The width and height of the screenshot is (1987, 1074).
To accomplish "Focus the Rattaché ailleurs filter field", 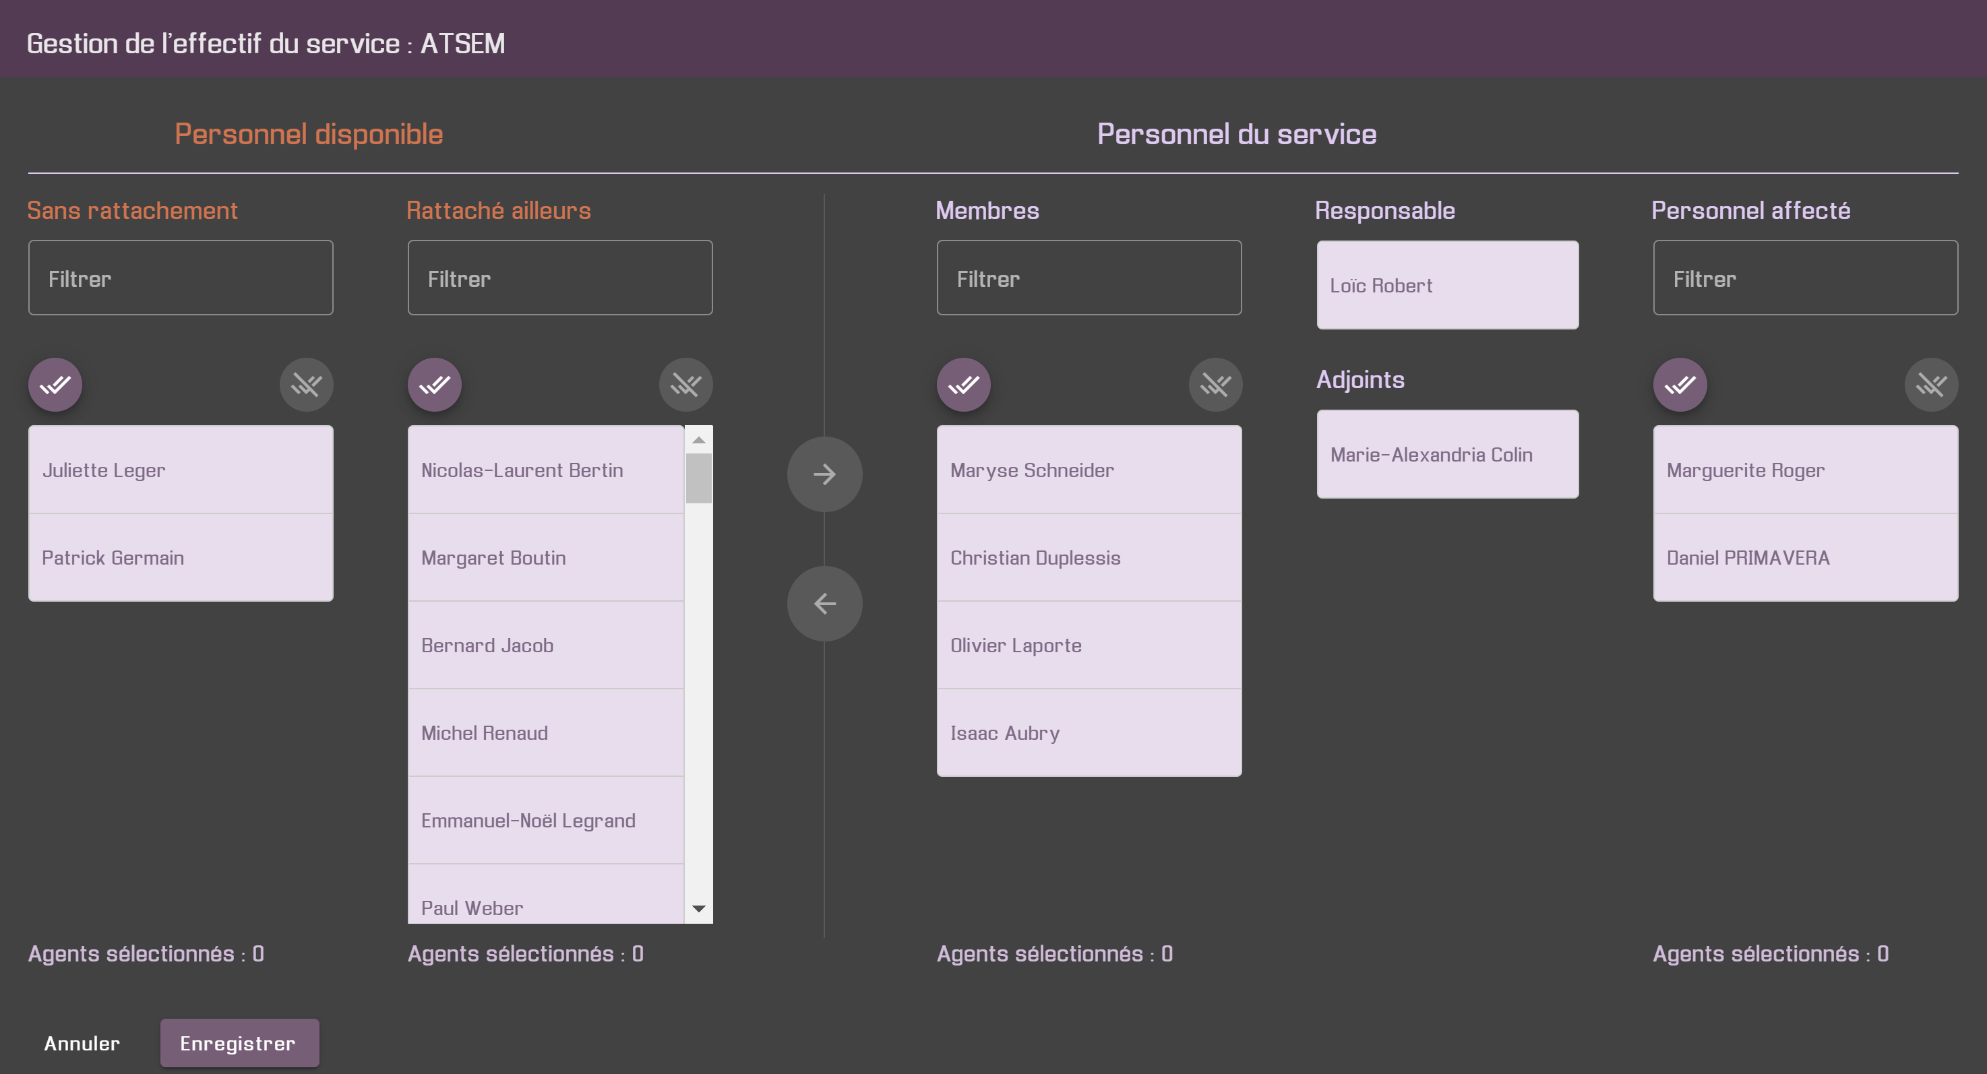I will click(x=560, y=278).
